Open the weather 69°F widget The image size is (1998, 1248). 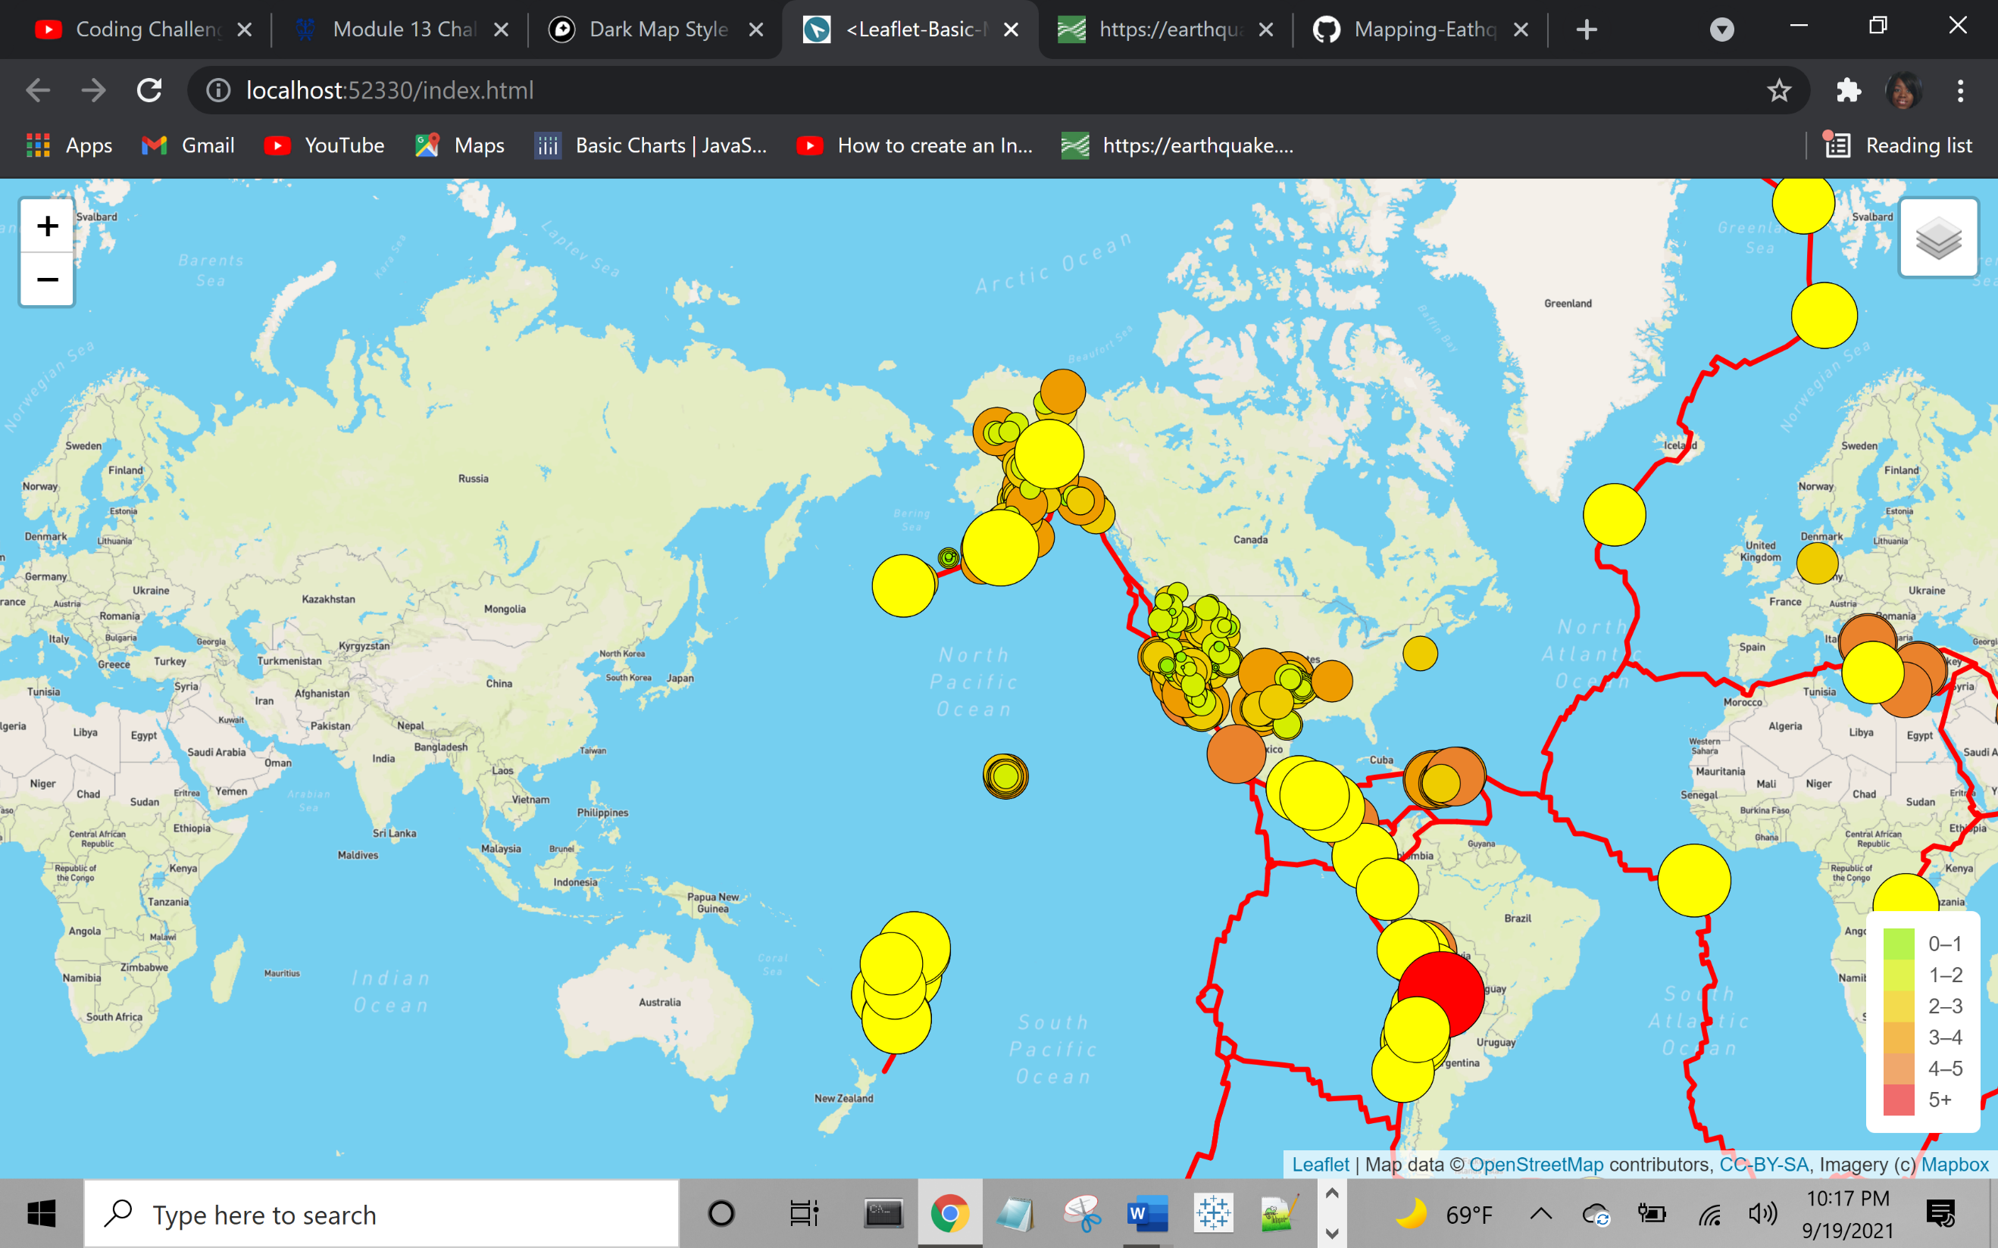coord(1445,1213)
